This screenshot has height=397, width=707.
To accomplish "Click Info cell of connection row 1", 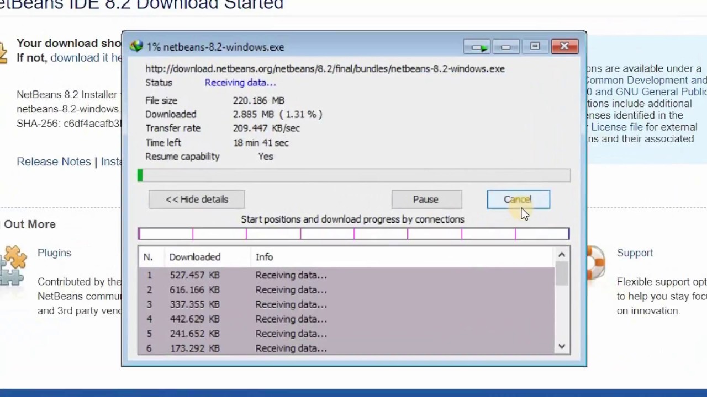I will tap(291, 275).
